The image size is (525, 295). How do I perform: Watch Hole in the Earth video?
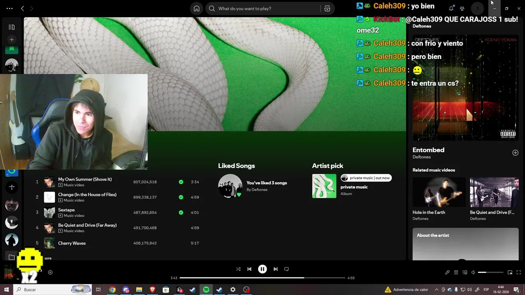(x=439, y=192)
